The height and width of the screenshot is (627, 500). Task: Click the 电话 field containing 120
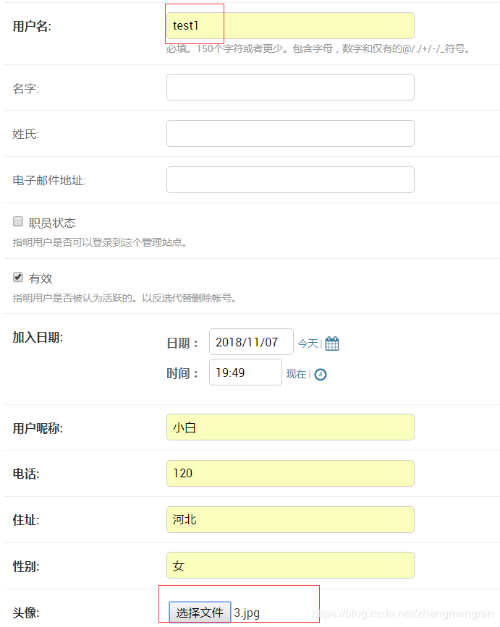tap(289, 473)
